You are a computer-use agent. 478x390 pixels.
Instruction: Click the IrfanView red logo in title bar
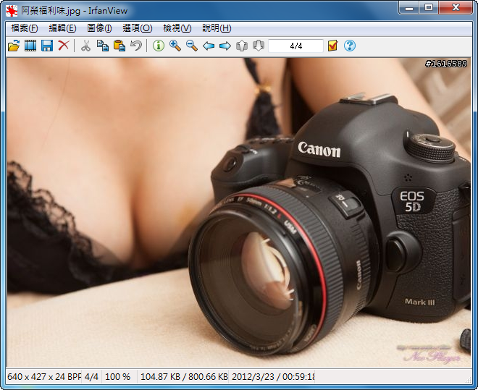pos(12,11)
